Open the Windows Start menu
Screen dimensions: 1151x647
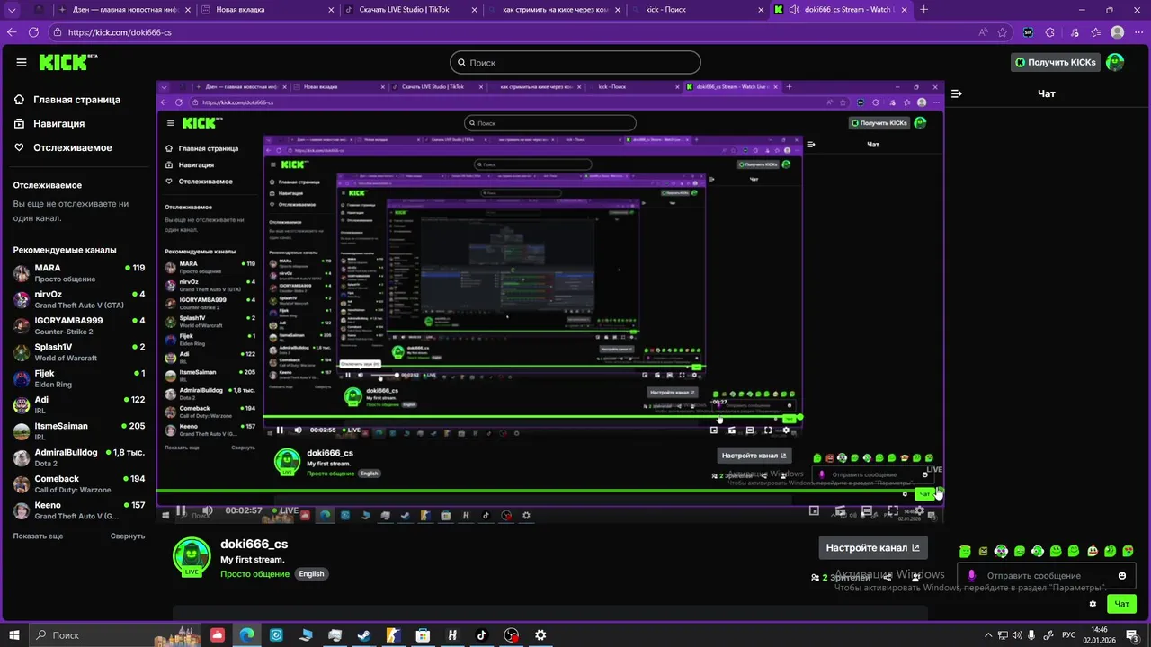coord(13,634)
